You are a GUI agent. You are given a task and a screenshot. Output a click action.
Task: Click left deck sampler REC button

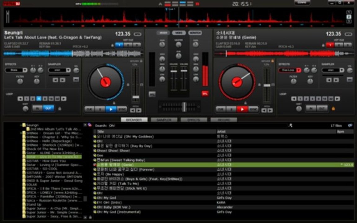pyautogui.click(x=76, y=79)
